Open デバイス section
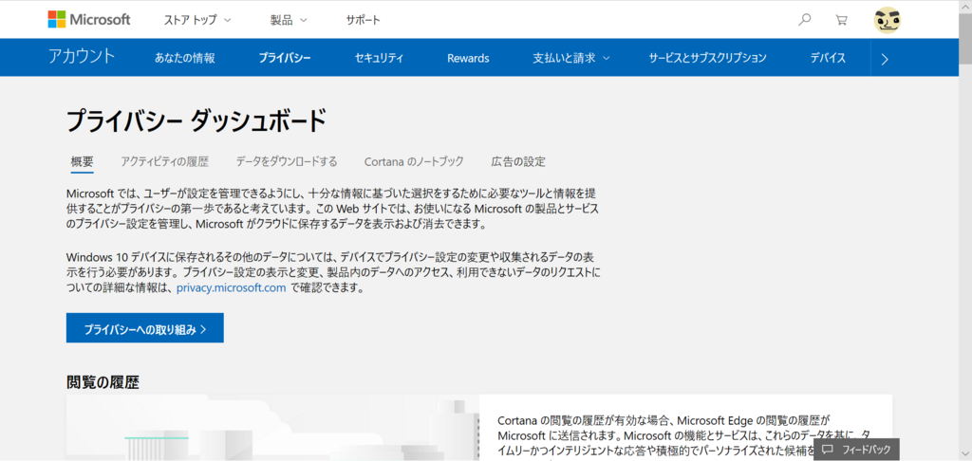 pyautogui.click(x=828, y=58)
